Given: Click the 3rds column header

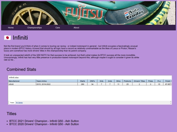Looking at the screenshot, I should (x=101, y=81).
